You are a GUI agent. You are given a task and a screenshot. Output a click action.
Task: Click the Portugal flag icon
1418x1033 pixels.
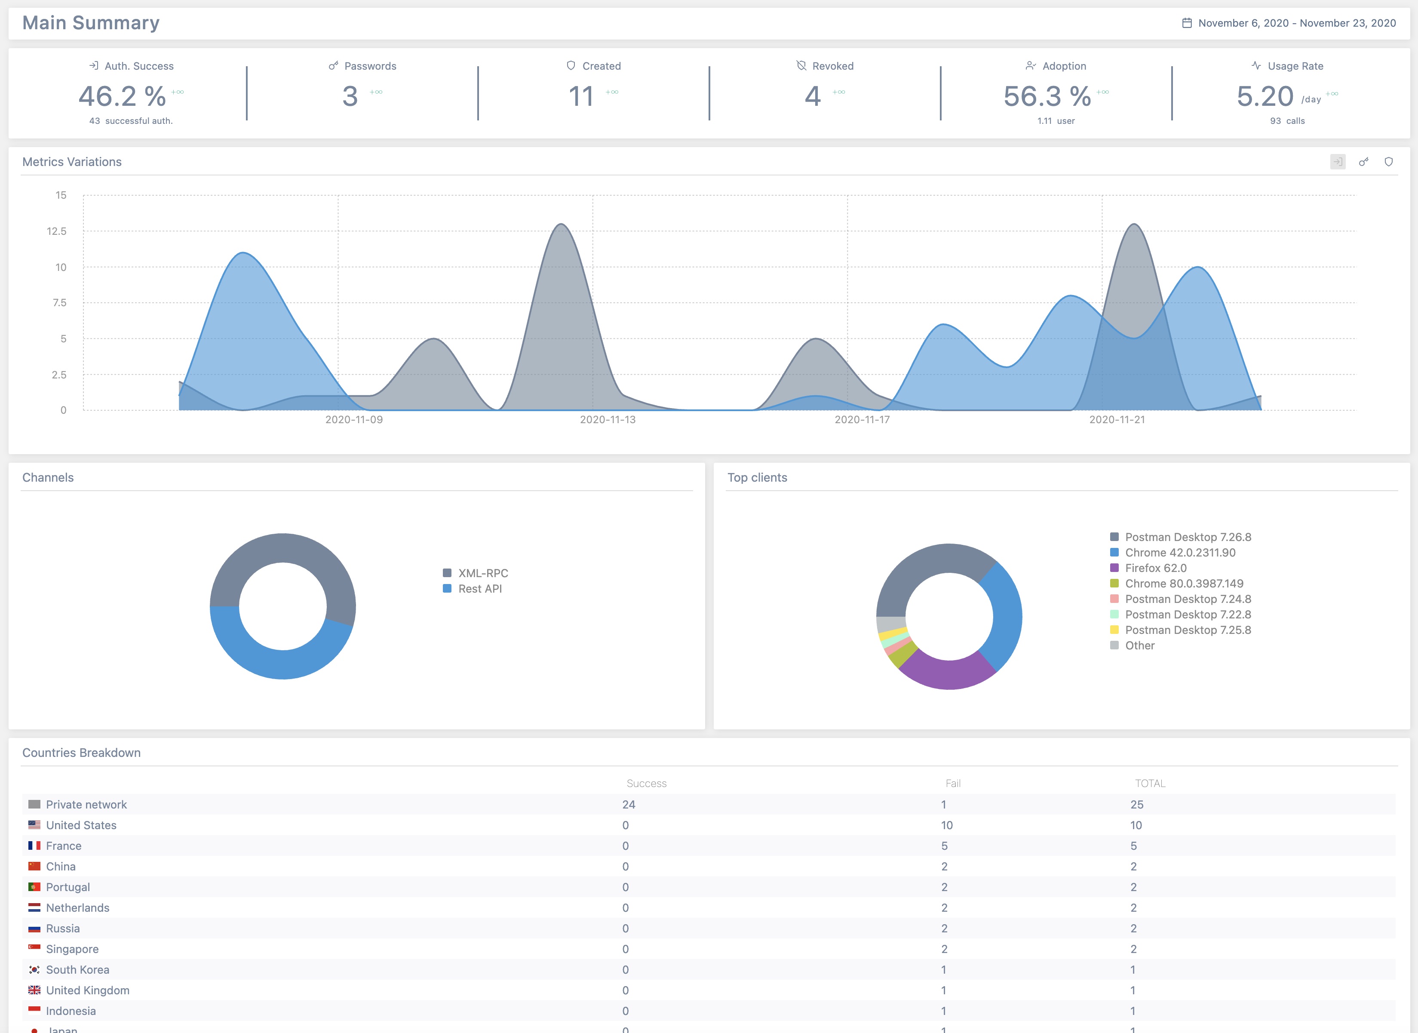(34, 887)
